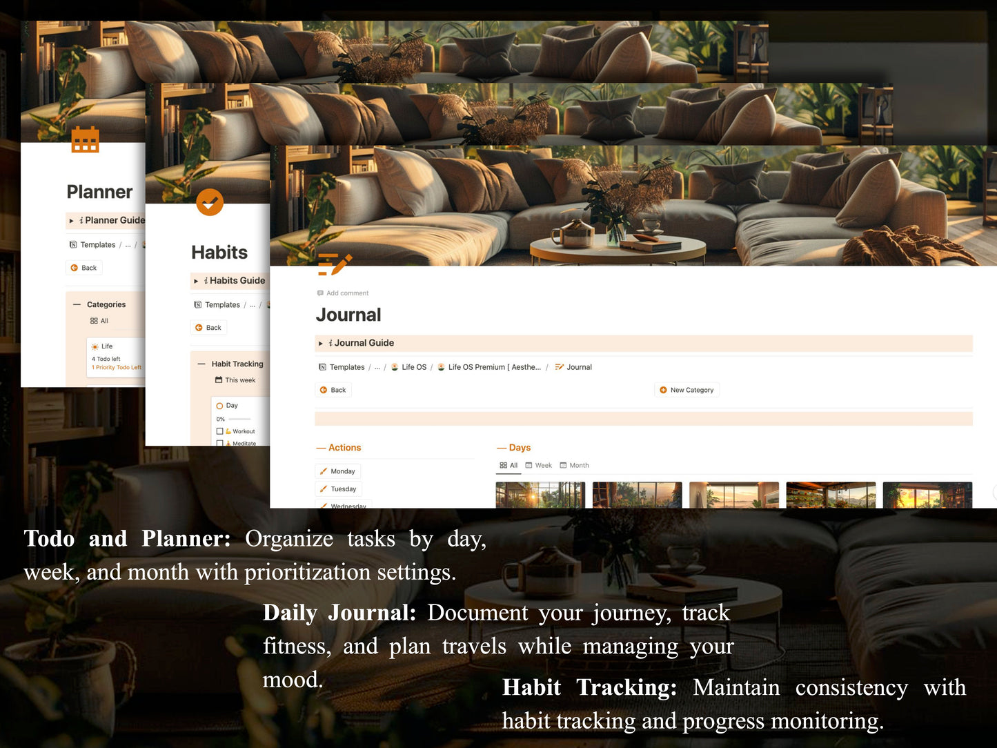This screenshot has height=748, width=997.
Task: Click the Actions section heading
Action: pyautogui.click(x=345, y=448)
